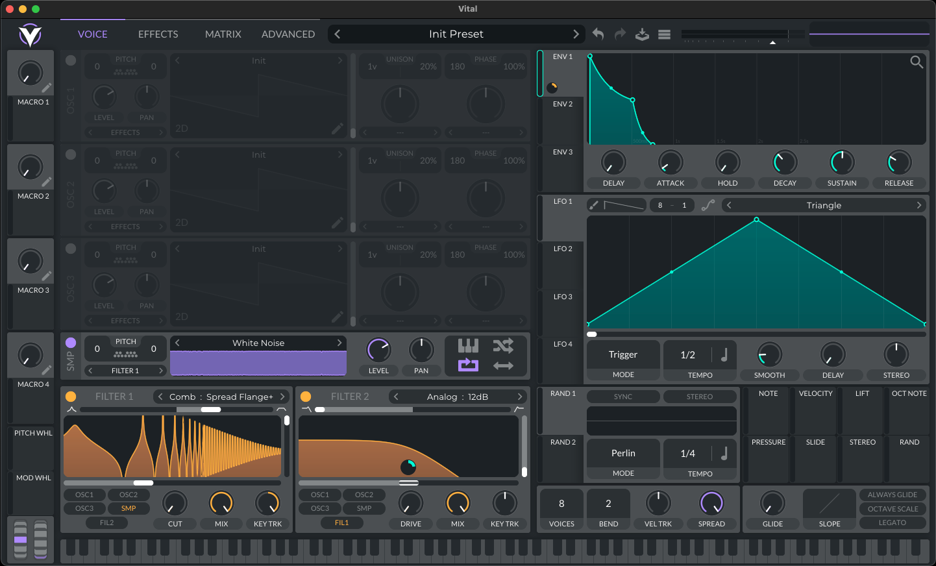
Task: Enable oscillator 1 power toggle
Action: 71,60
